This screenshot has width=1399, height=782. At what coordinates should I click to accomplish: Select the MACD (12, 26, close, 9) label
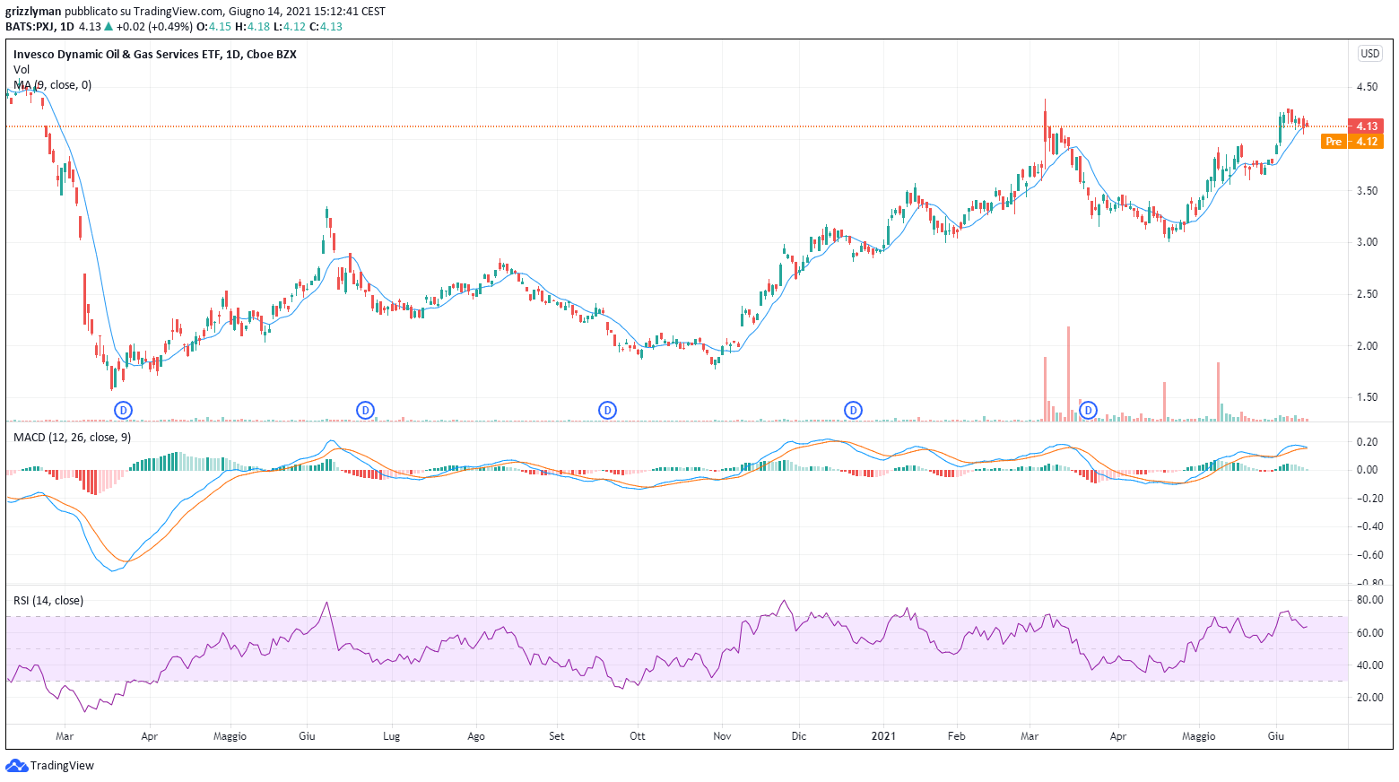72,438
